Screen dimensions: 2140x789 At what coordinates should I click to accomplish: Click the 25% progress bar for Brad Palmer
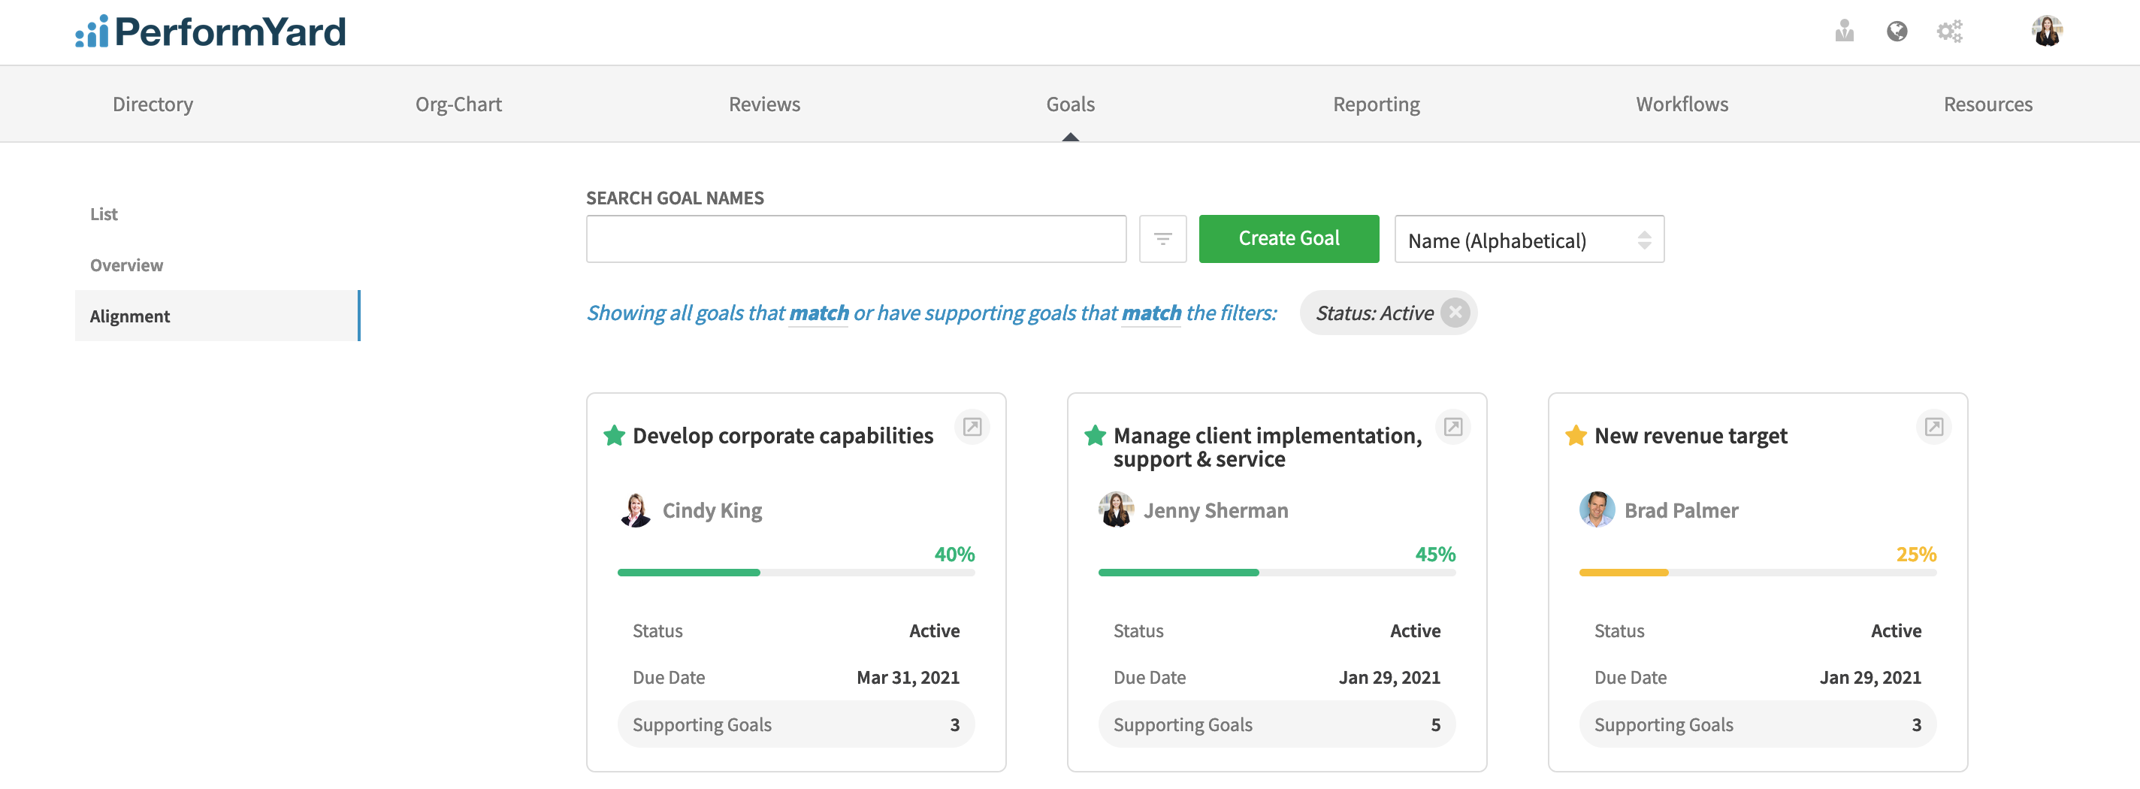[x=1757, y=573]
